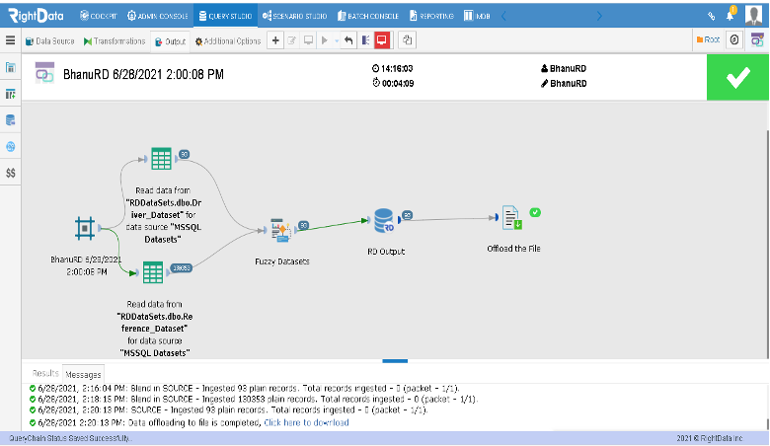The image size is (770, 446).
Task: Click the run play toolbar button
Action: click(x=324, y=40)
